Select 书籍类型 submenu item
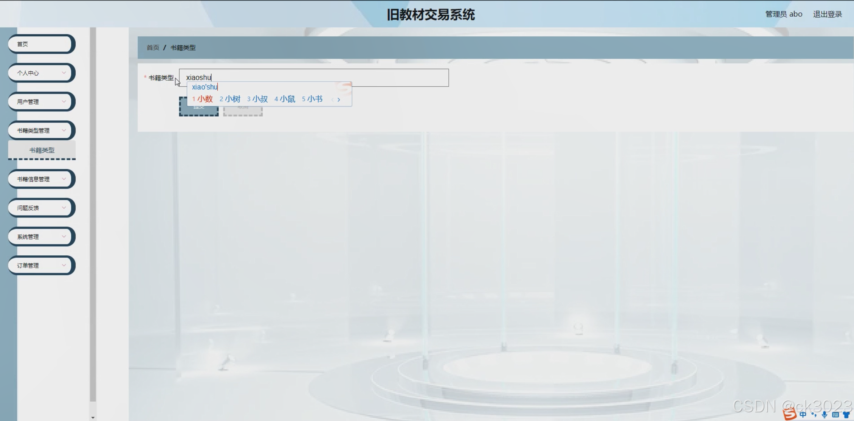Screen dimensions: 854x421 click(42, 150)
